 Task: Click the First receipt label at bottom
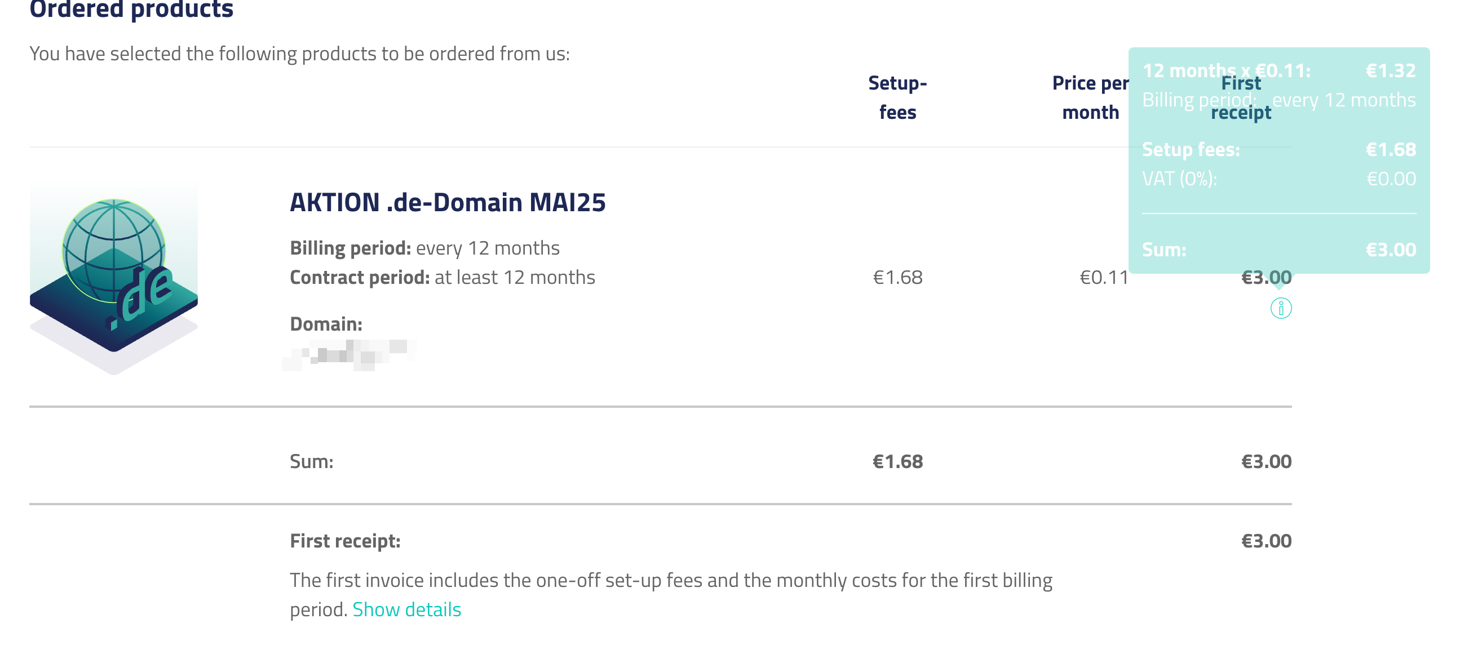pos(344,541)
